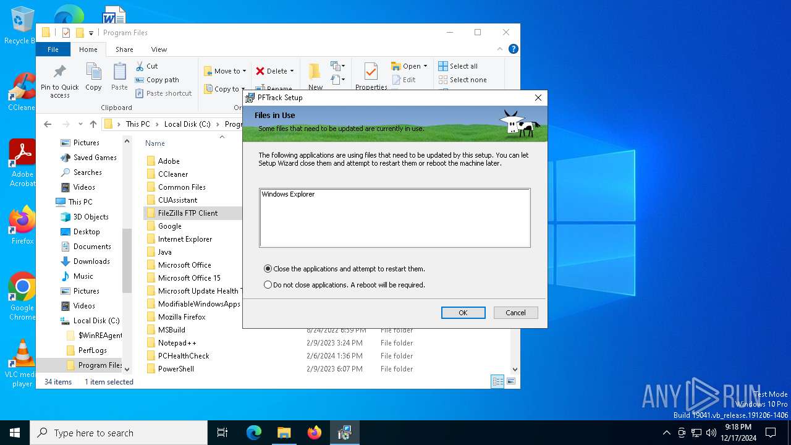Confirm PFTrack Setup with OK button
Image resolution: width=791 pixels, height=445 pixels.
click(463, 313)
